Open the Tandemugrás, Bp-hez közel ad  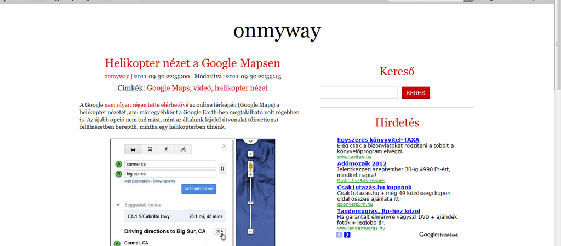tap(379, 211)
